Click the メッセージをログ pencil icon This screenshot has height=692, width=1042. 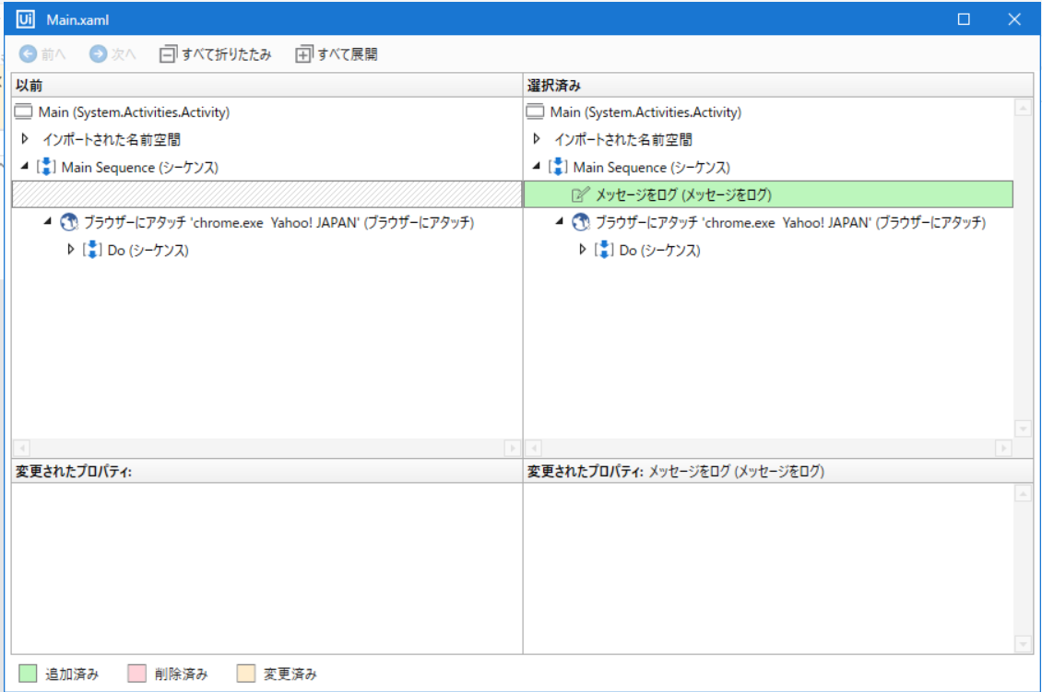tap(580, 194)
